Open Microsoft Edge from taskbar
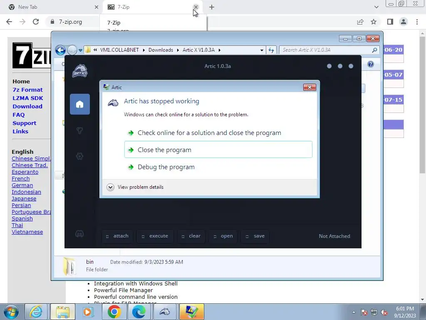Screen dimensions: 426x320 coord(139,312)
